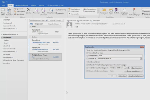Viewport: 150px width, 100px height.
Task: Select the Start ribbon tab
Action: [x=10, y=6]
